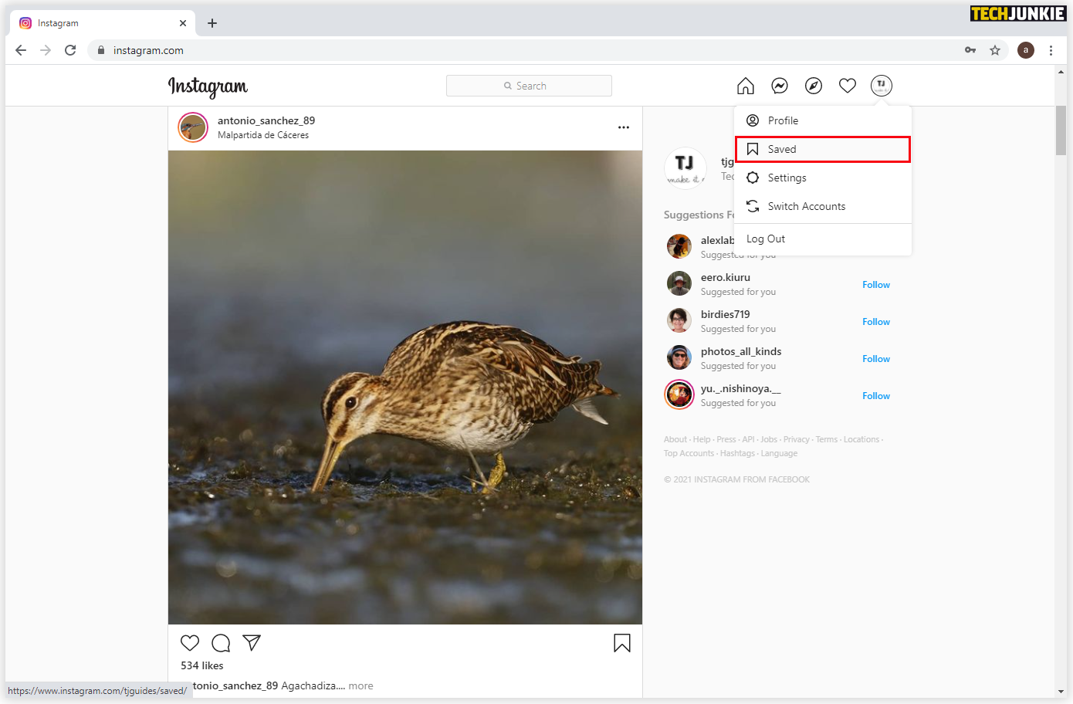Expand the caption by clicking more
This screenshot has height=704, width=1073.
tap(360, 685)
